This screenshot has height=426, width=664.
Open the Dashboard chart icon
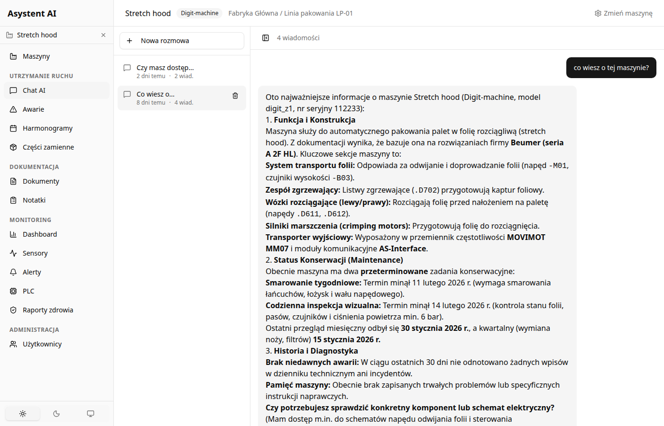tap(13, 234)
